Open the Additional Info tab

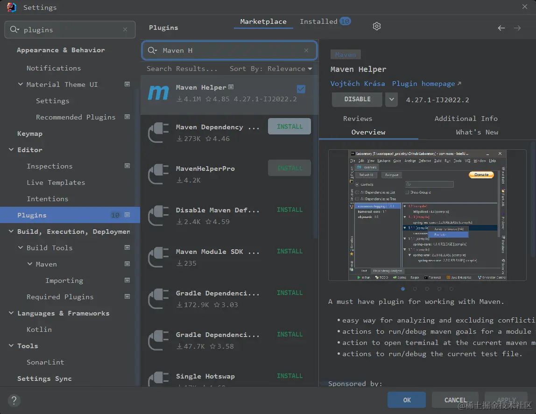pos(466,119)
